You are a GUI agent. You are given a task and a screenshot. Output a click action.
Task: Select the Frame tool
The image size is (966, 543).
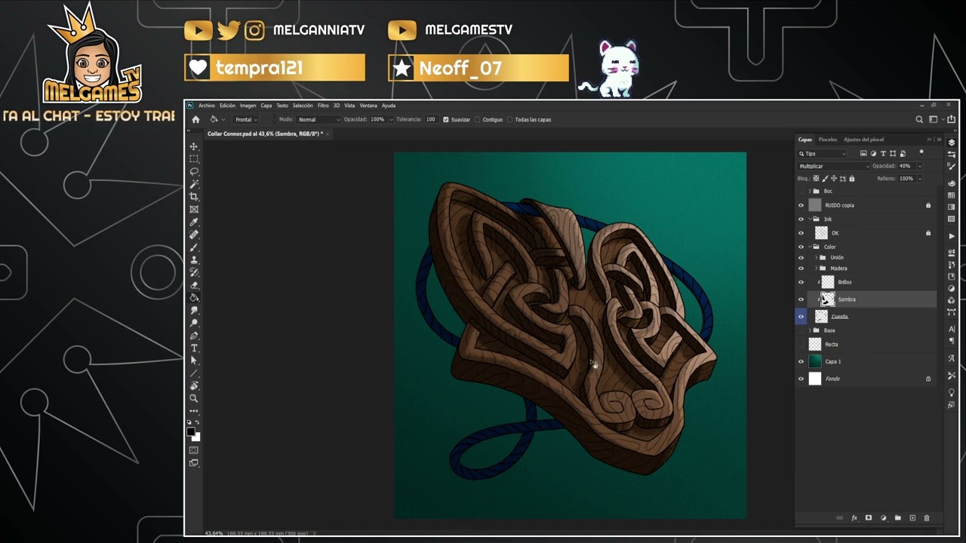[194, 210]
